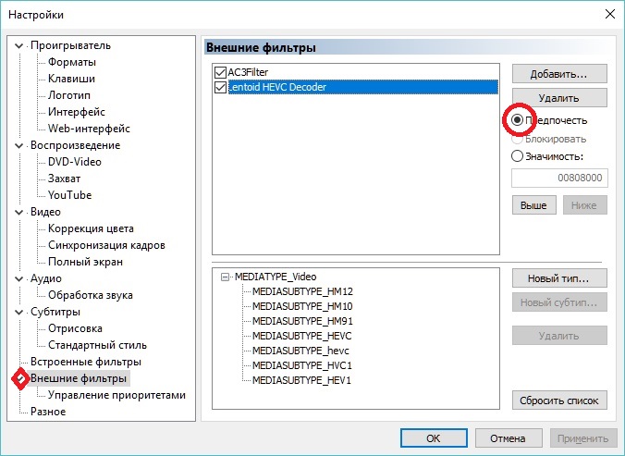Click the Применить button
Image resolution: width=625 pixels, height=456 pixels.
583,438
